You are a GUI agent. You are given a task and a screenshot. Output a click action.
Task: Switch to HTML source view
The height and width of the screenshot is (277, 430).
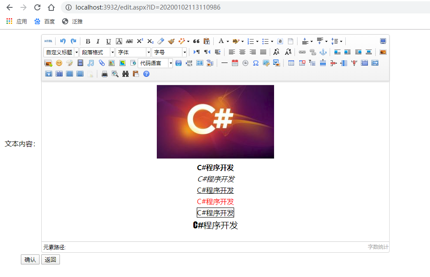coord(48,41)
